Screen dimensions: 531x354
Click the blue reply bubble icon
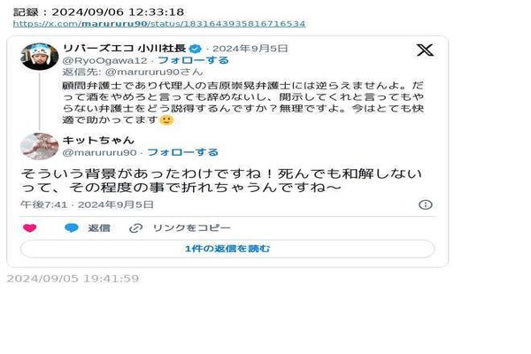click(72, 228)
